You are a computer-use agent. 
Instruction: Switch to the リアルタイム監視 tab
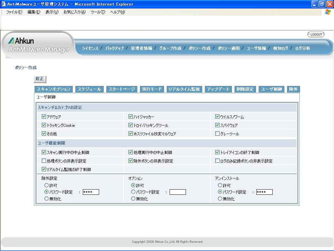point(184,89)
